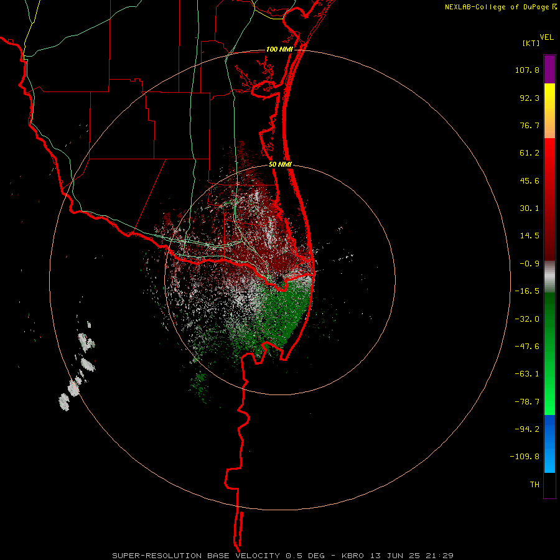Click the yellow segment of the color bar
560x560 pixels.
point(549,111)
